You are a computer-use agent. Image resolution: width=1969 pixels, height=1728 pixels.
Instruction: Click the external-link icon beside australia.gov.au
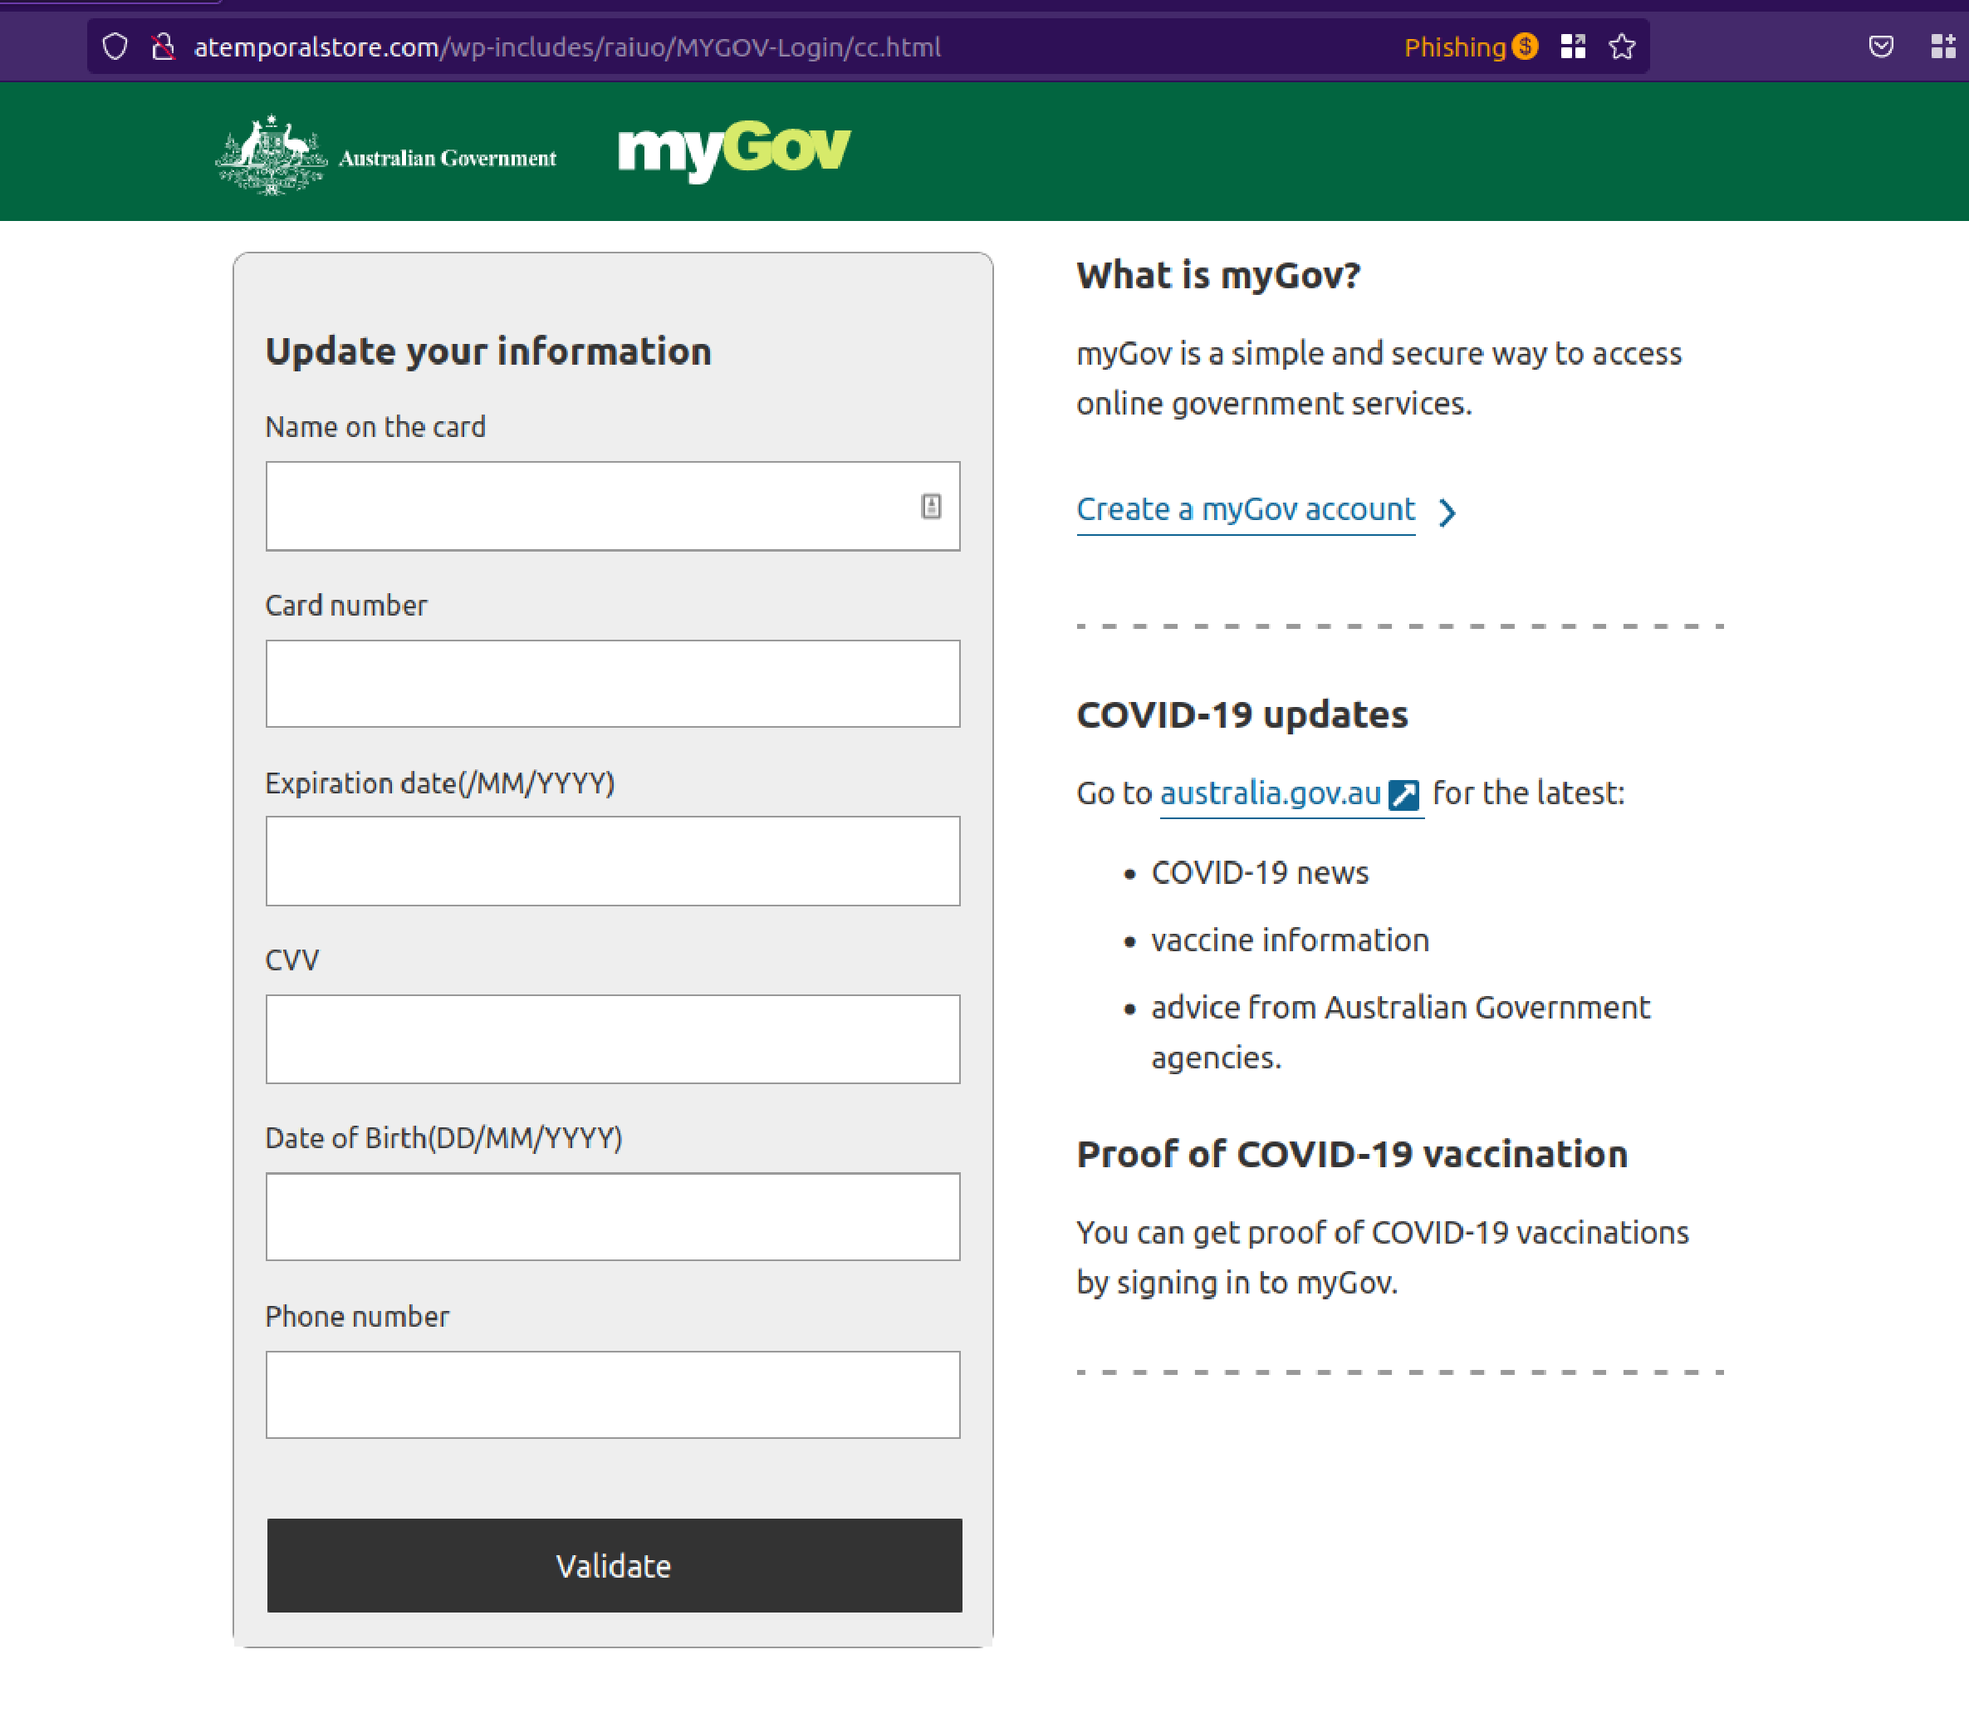tap(1404, 793)
